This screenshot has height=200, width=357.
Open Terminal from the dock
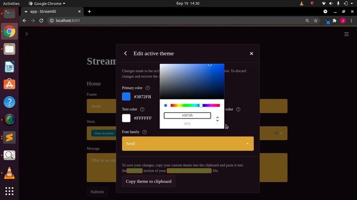pos(9,13)
